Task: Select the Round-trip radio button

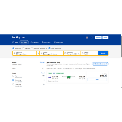Action: (x=13, y=48)
